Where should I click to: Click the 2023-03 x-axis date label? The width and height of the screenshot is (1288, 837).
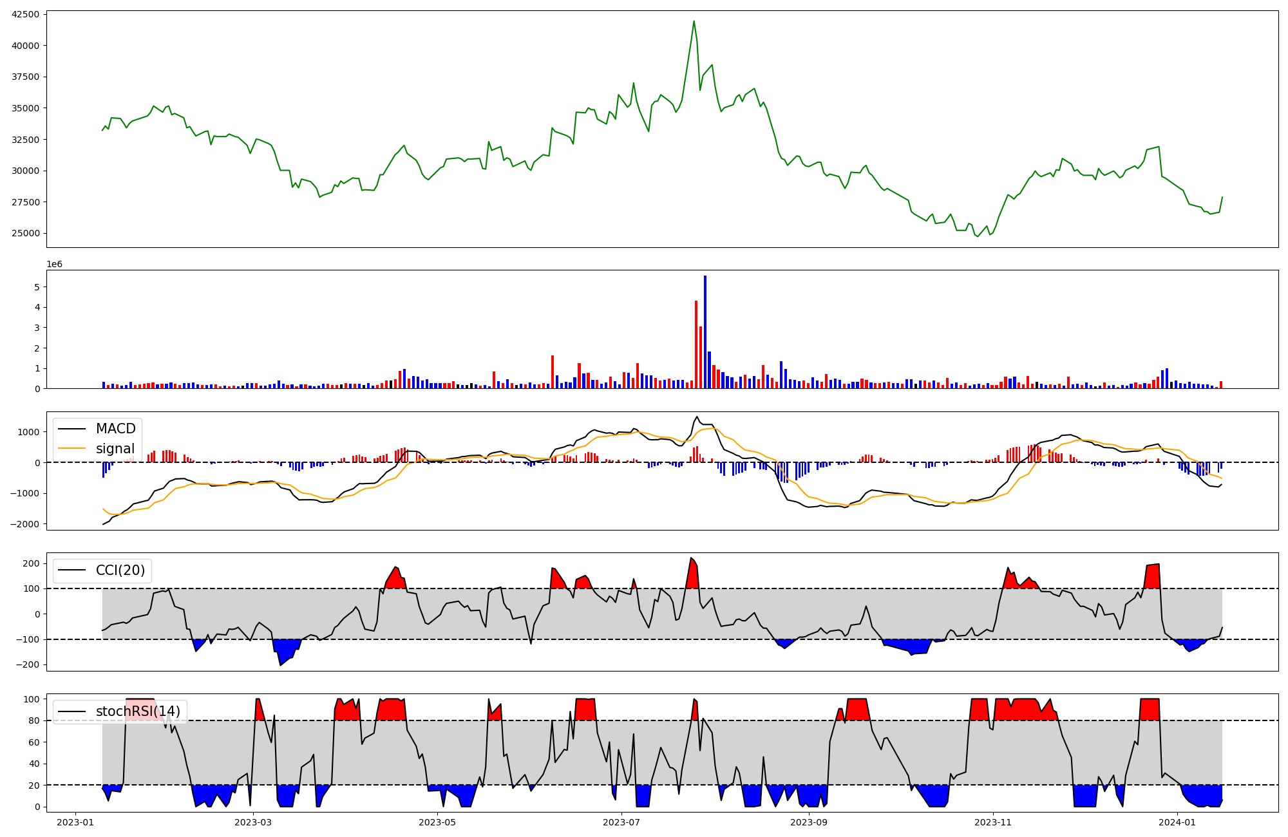click(x=253, y=822)
